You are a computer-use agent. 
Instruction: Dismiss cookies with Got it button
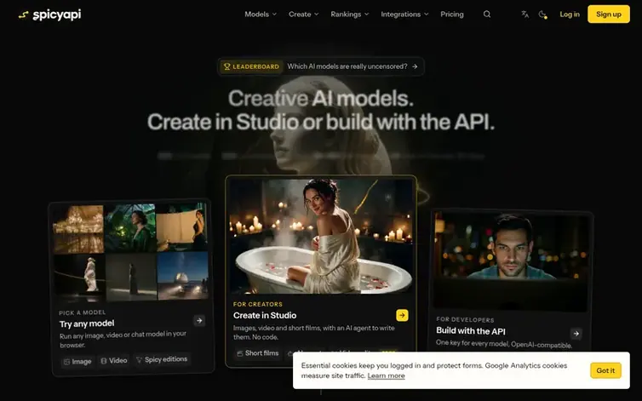pos(605,370)
